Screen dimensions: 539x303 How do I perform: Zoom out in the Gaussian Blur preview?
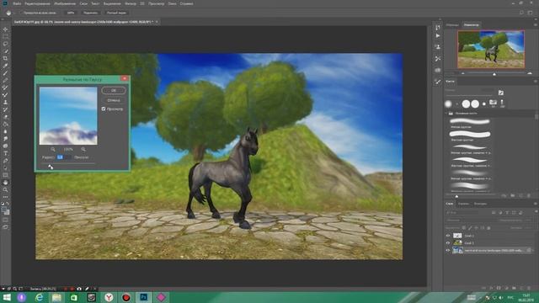click(x=53, y=150)
